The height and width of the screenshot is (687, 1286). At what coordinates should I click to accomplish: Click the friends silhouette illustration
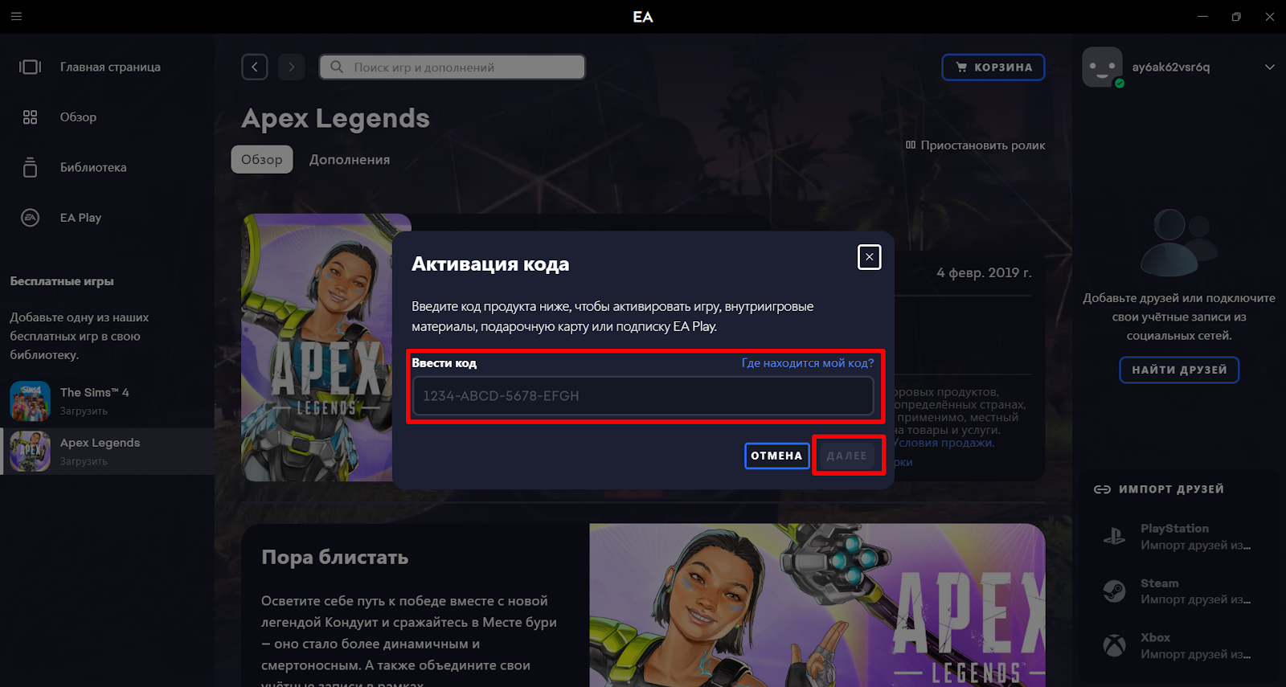pos(1179,242)
